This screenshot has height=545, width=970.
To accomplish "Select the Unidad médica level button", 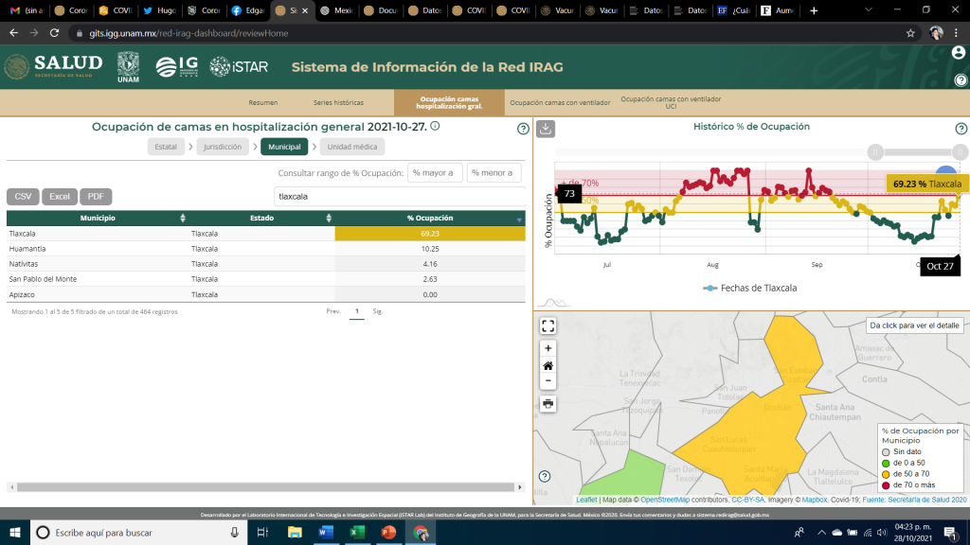I will point(352,147).
